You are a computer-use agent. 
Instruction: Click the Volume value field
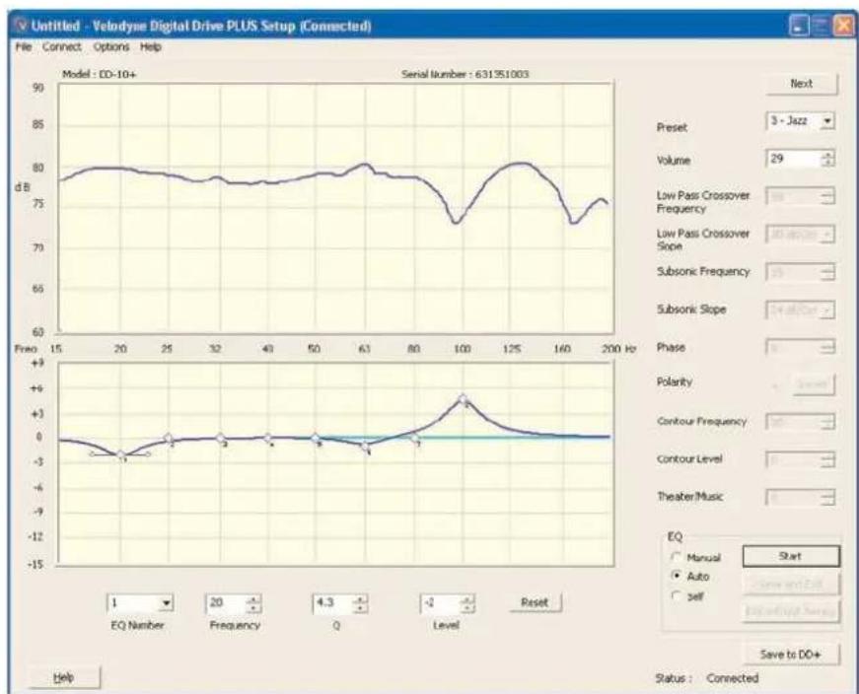pos(793,159)
